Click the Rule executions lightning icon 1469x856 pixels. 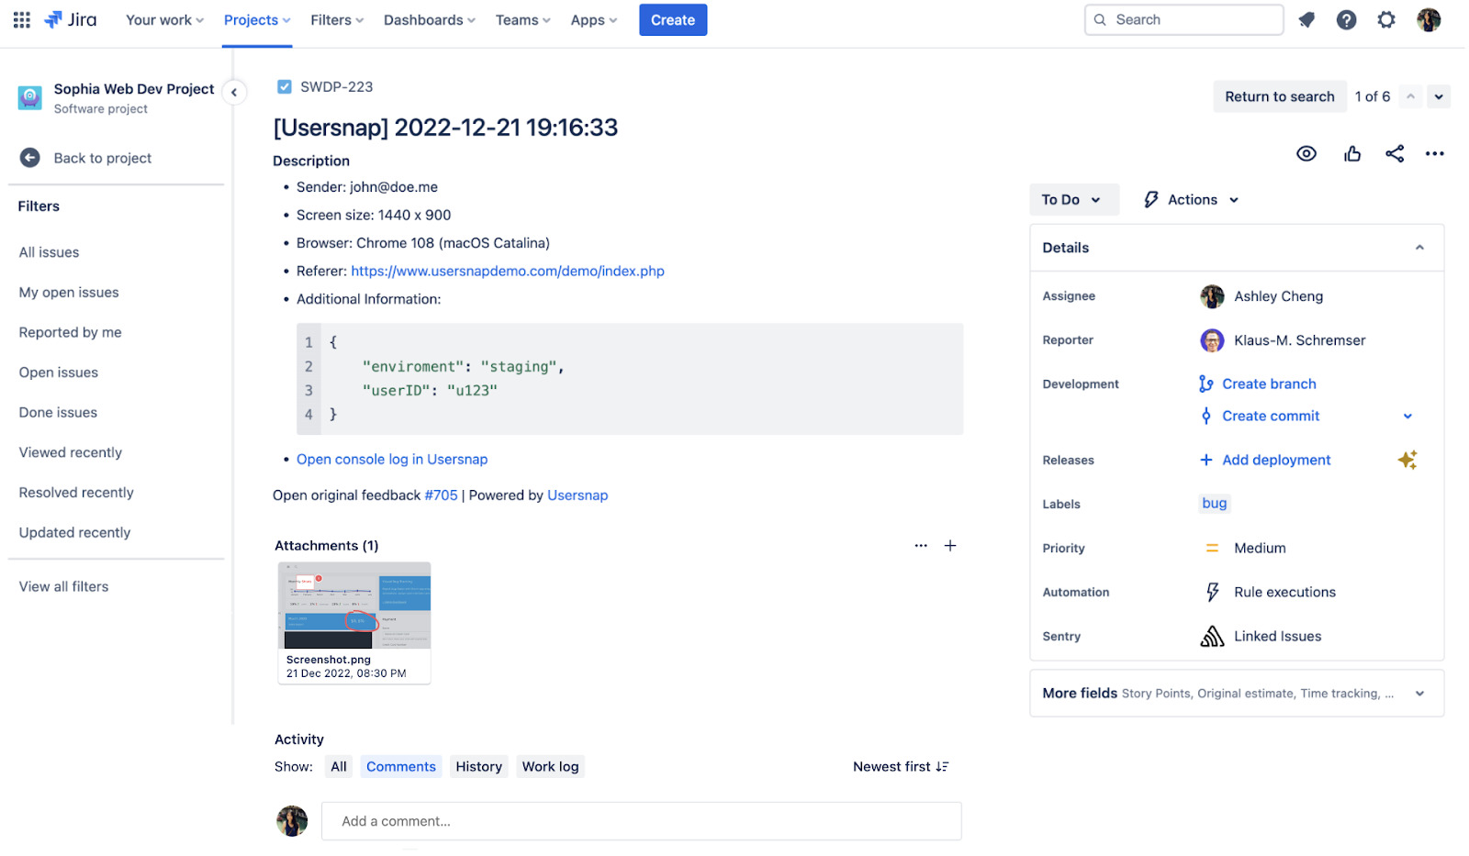click(x=1213, y=592)
